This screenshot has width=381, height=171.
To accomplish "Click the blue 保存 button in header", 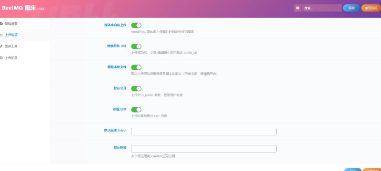I will pos(351,8).
